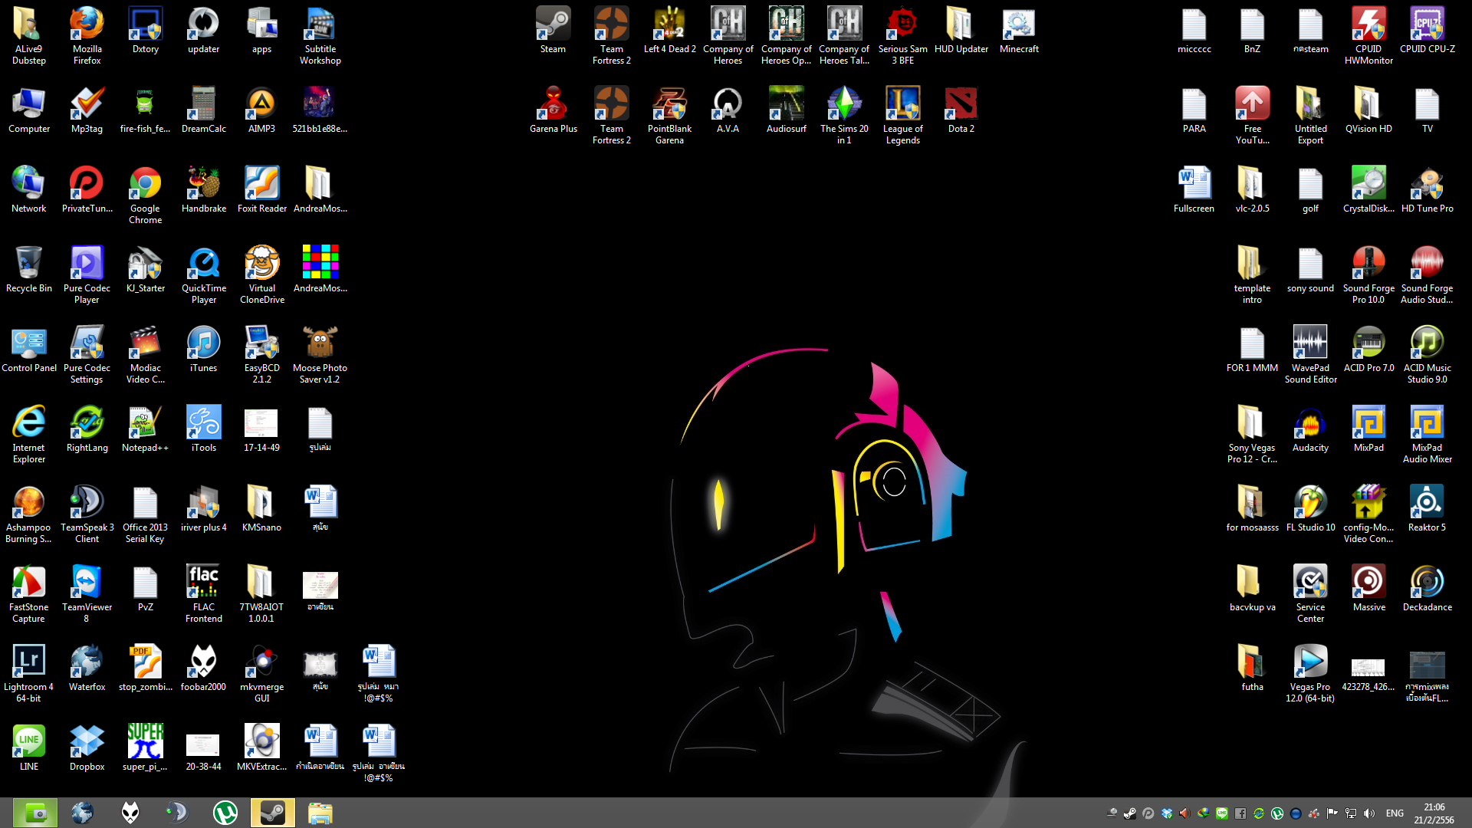The image size is (1472, 828).
Task: Open League of Legends shortcut
Action: tap(902, 107)
